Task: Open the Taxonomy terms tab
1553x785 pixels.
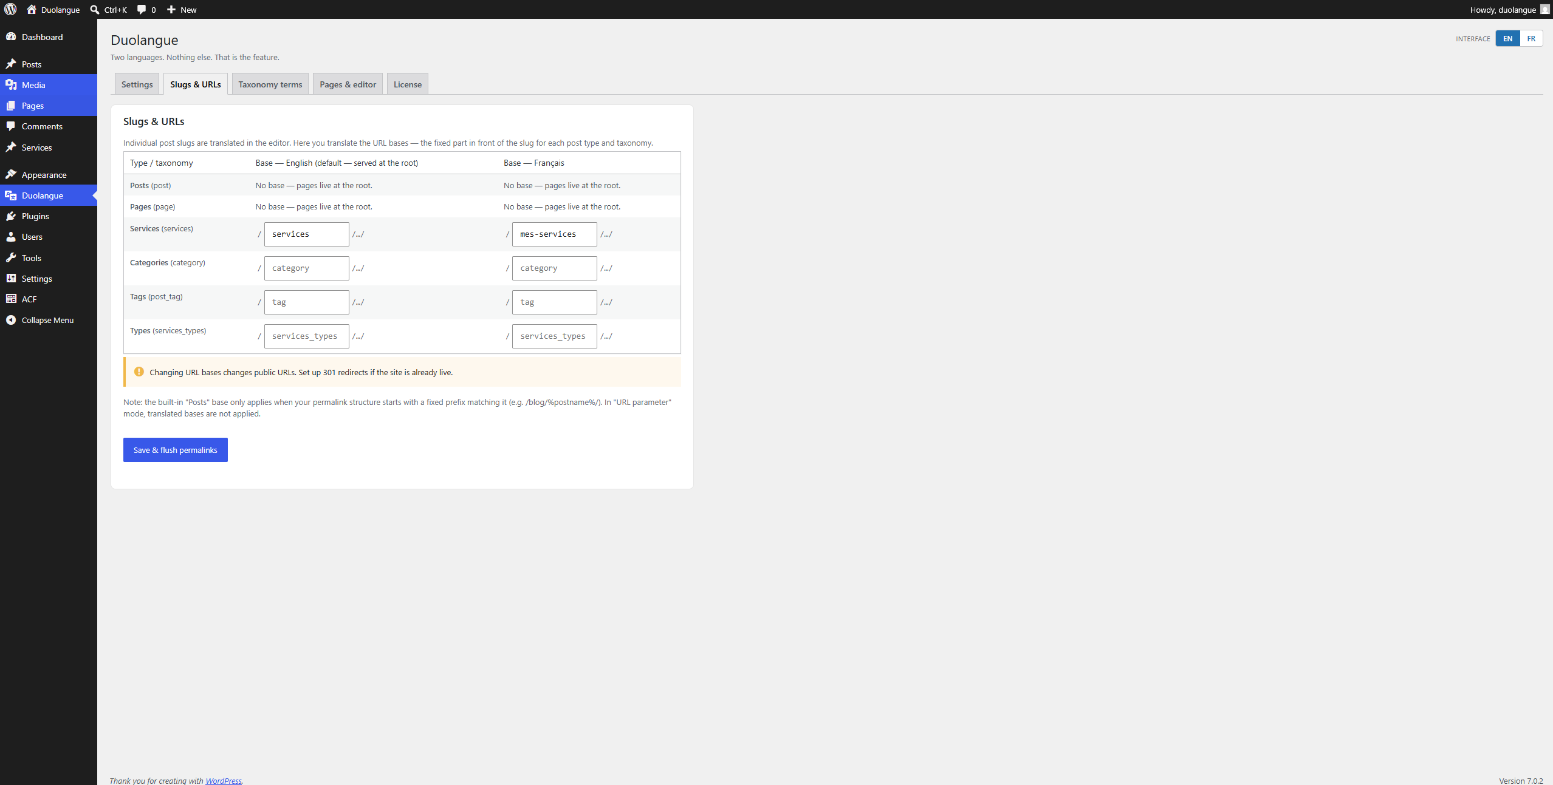Action: (x=270, y=84)
